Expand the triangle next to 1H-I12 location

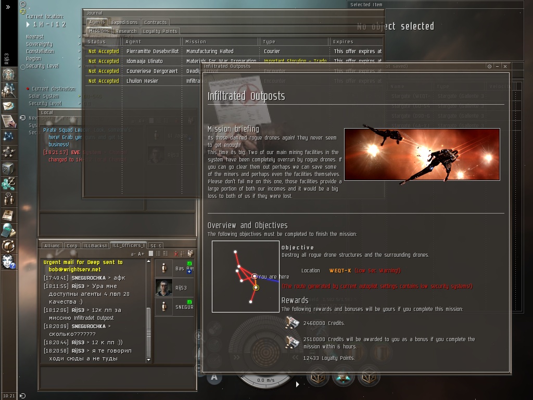[28, 24]
